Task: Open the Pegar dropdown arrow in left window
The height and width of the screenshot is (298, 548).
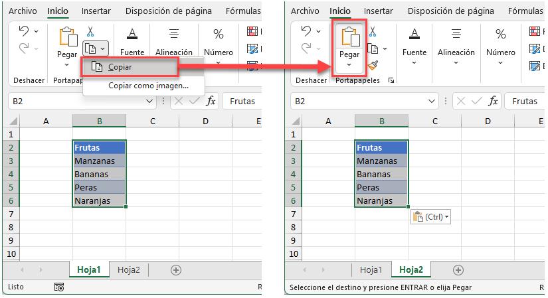Action: [x=66, y=64]
